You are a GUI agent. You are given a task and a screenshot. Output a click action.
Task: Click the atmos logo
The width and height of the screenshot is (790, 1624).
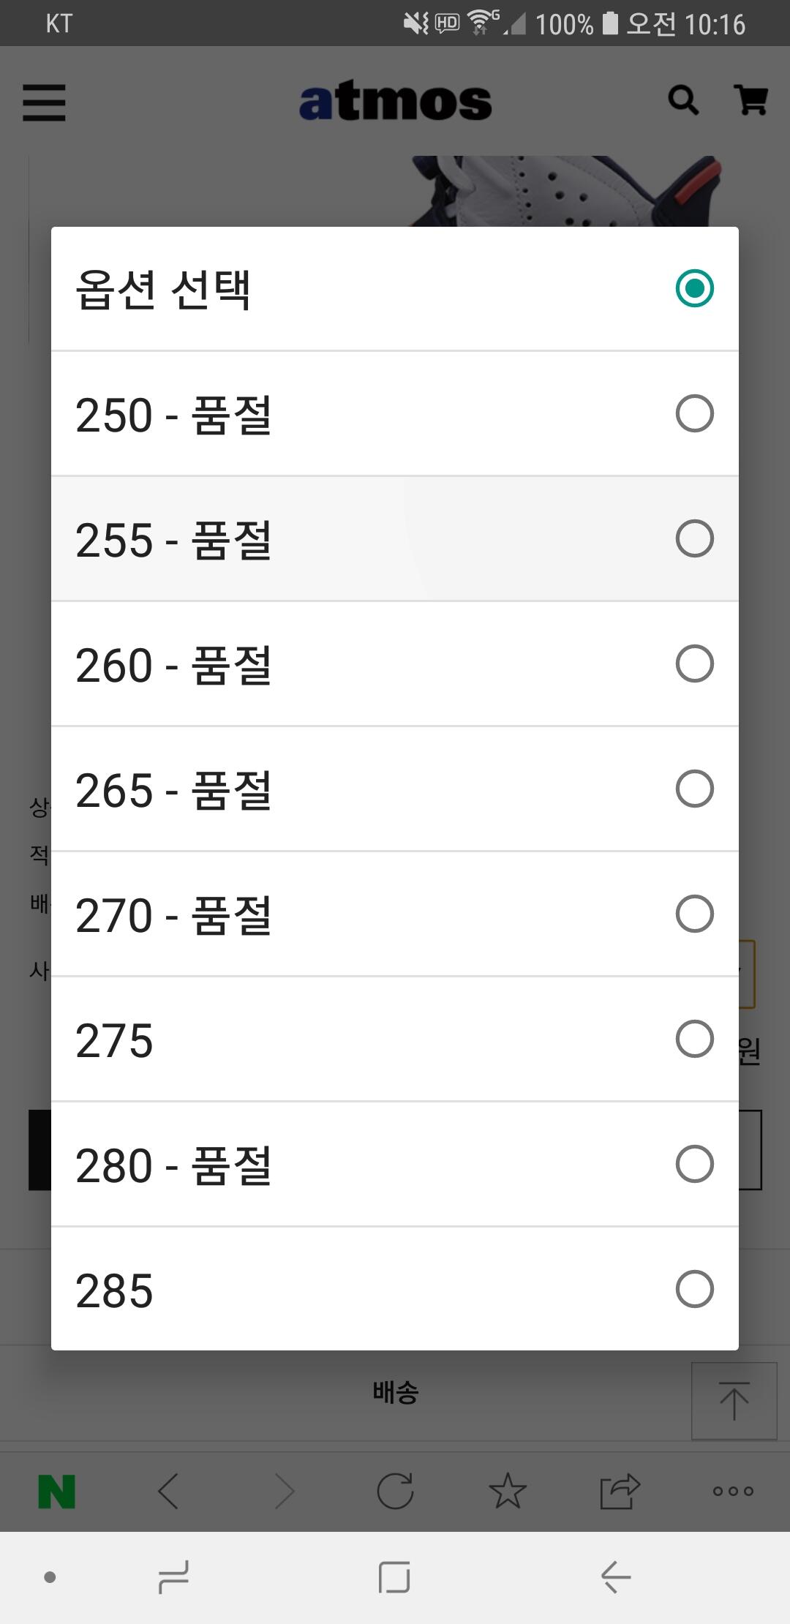[x=395, y=102]
